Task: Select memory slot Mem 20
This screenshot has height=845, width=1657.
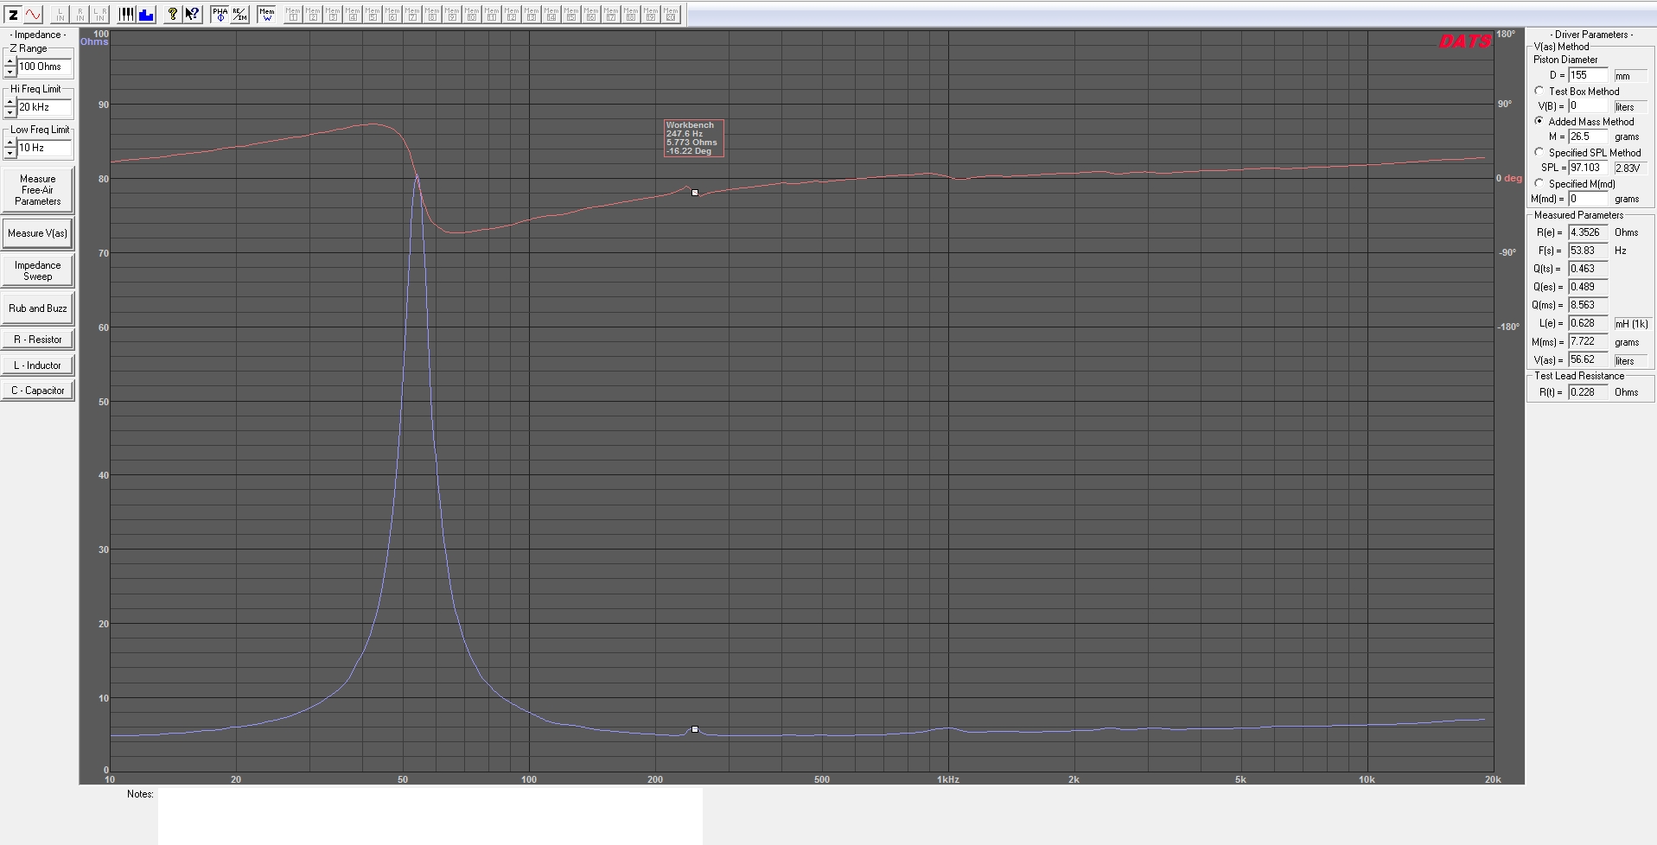Action: click(671, 14)
